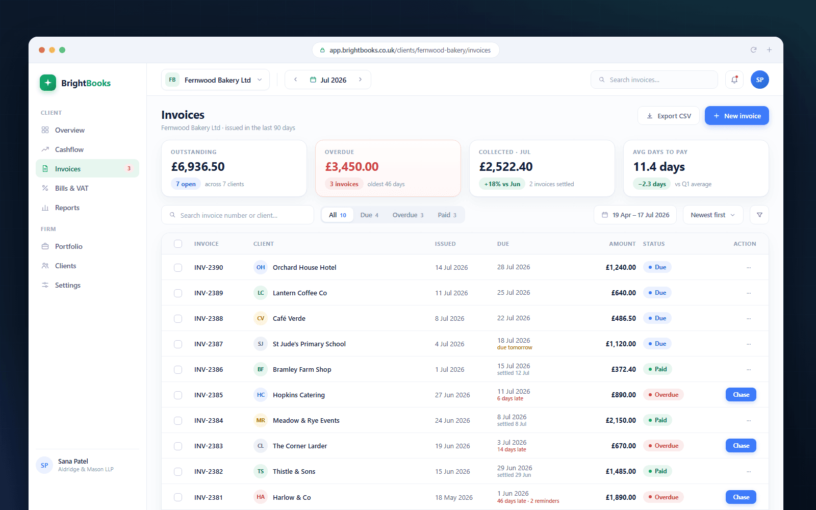The height and width of the screenshot is (510, 816).
Task: Open Settings from the sidebar
Action: pos(87,285)
